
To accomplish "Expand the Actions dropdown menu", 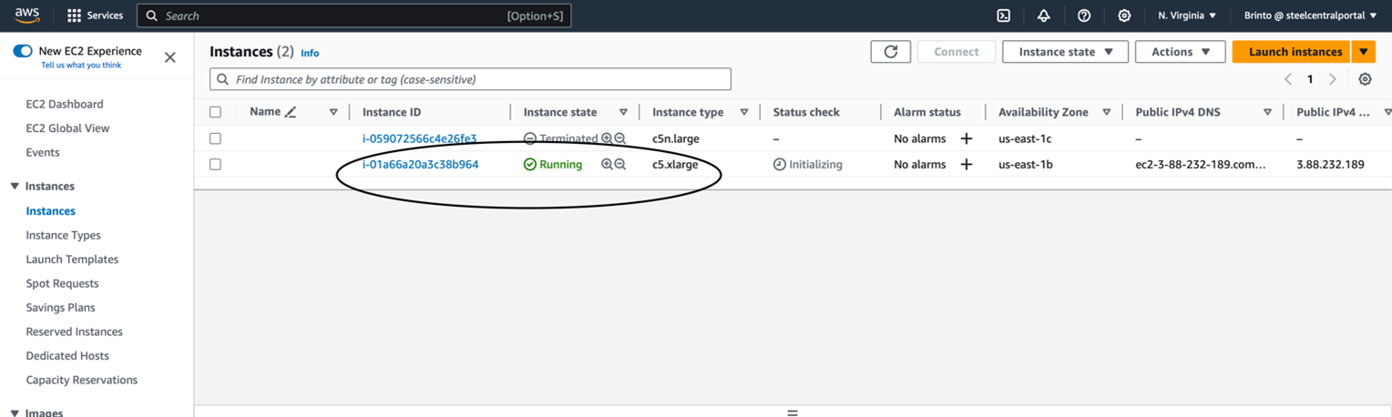I will (x=1180, y=52).
